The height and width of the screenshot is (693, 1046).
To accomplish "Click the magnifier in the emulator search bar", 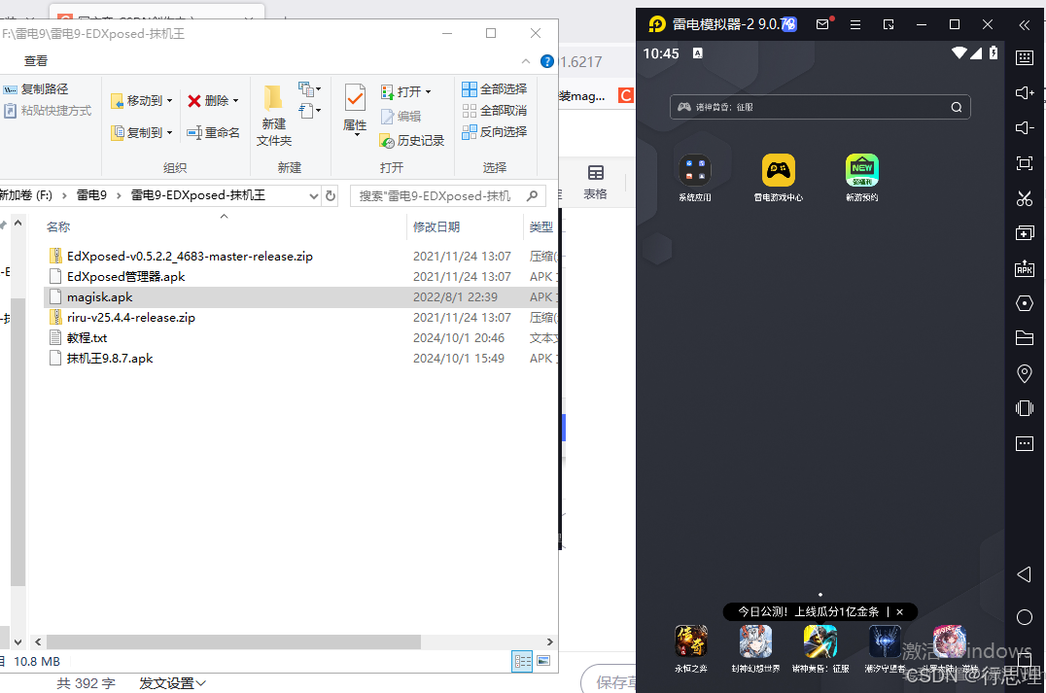I will [x=956, y=107].
